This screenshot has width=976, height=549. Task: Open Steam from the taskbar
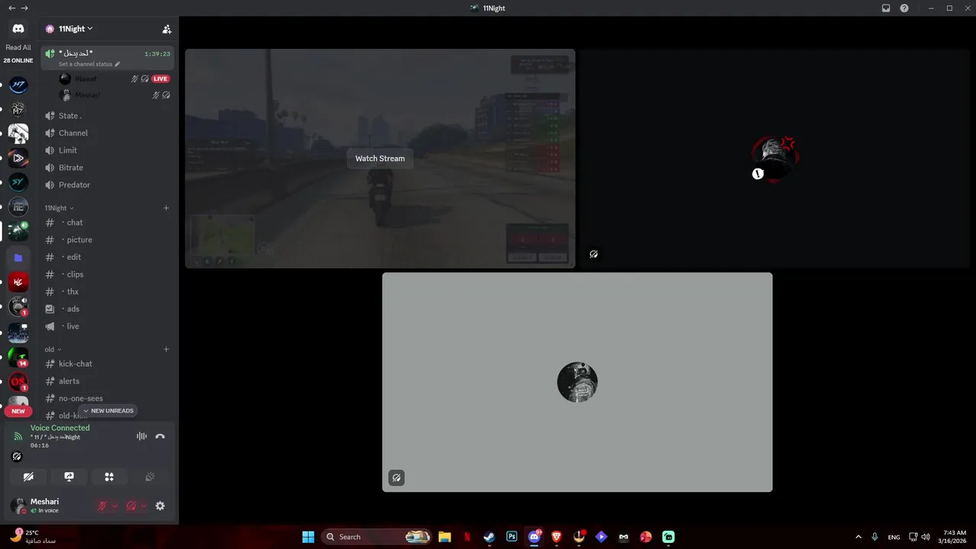point(490,537)
